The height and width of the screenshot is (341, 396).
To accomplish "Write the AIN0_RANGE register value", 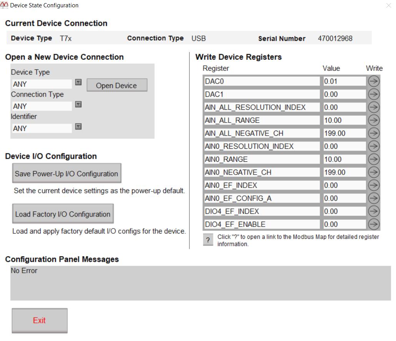I will click(x=374, y=159).
